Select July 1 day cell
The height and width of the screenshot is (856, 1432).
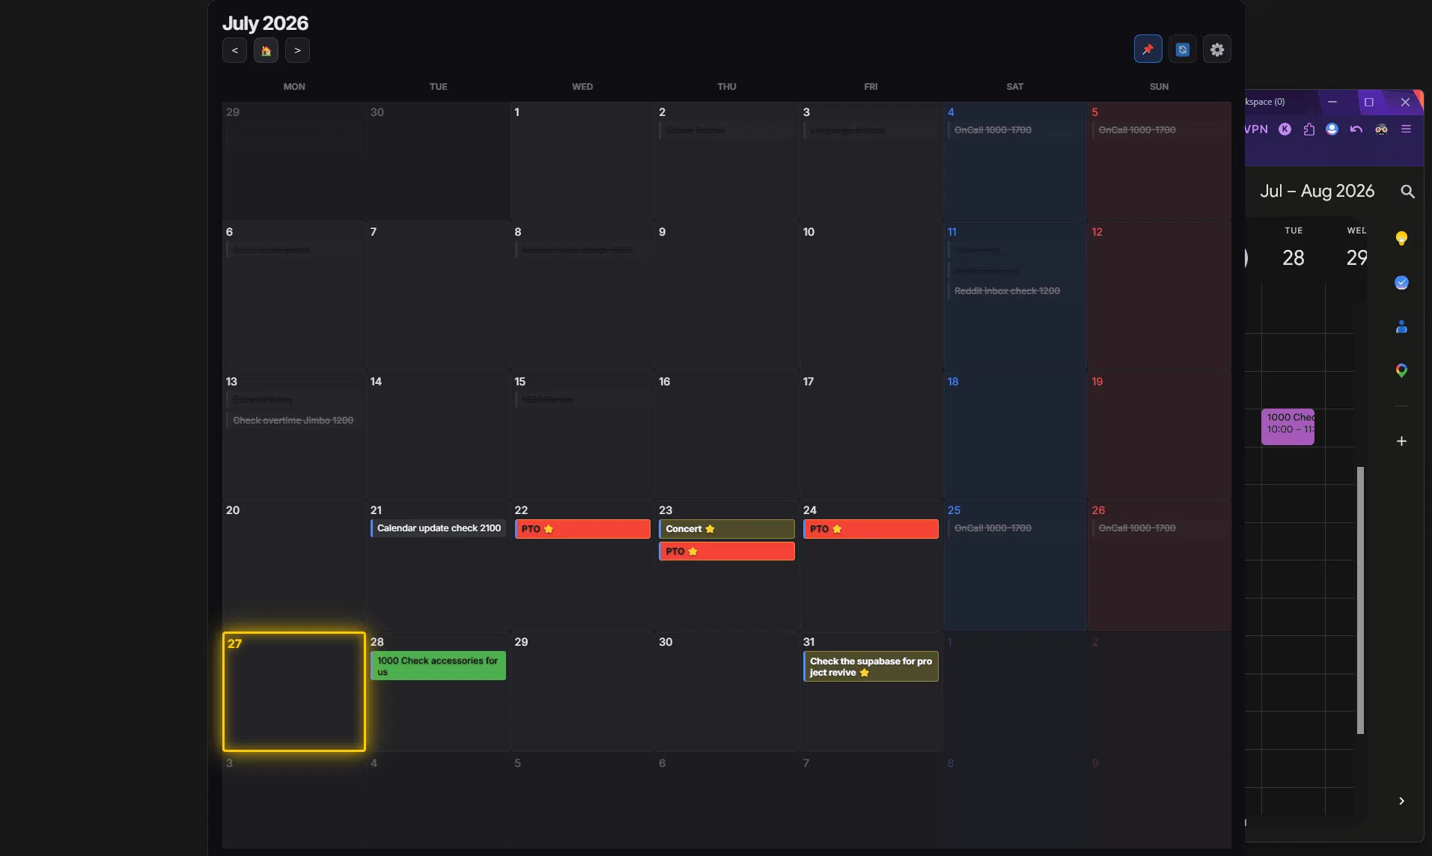click(582, 161)
